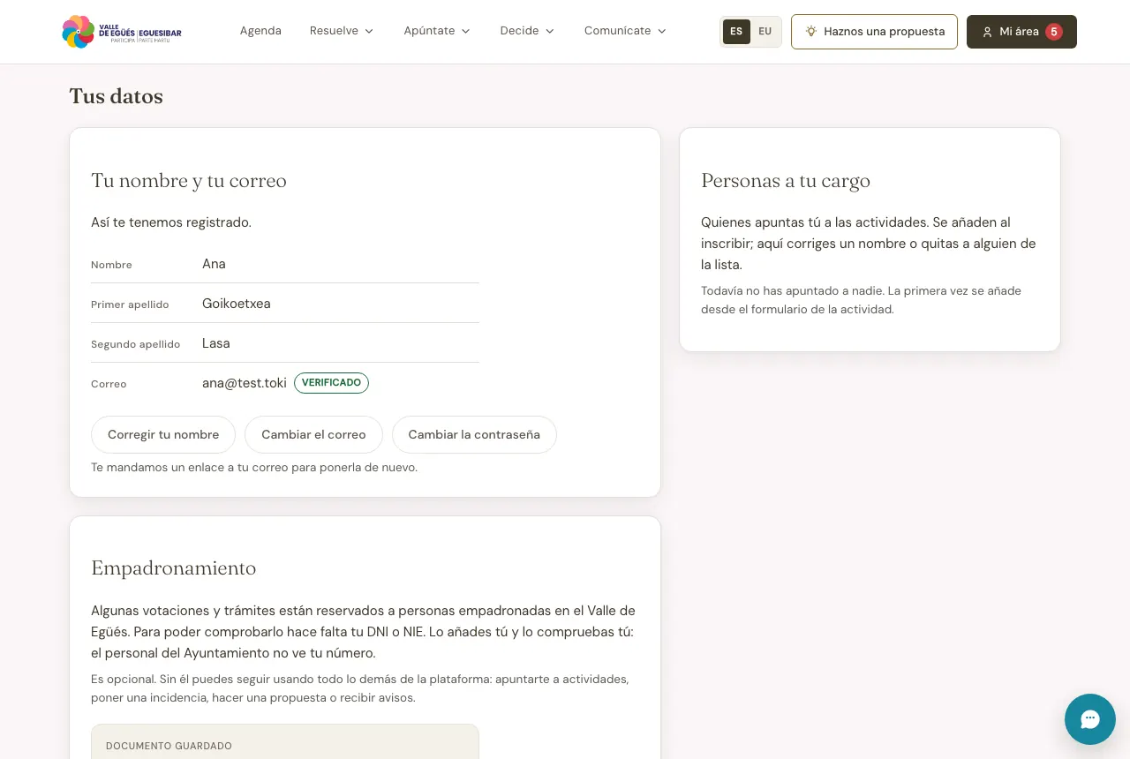Viewport: 1130px width, 759px height.
Task: Click the surname Goikoetxea
Action: (237, 304)
